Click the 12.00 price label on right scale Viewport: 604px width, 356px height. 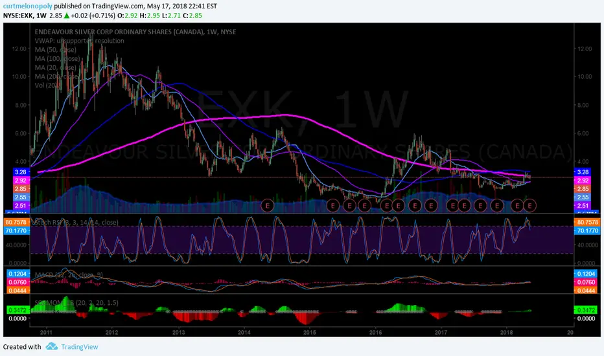tap(585, 49)
